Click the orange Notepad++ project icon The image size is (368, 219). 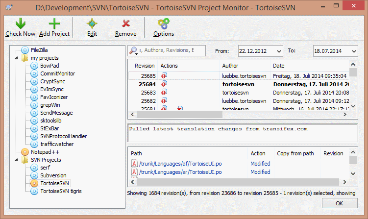point(25,152)
